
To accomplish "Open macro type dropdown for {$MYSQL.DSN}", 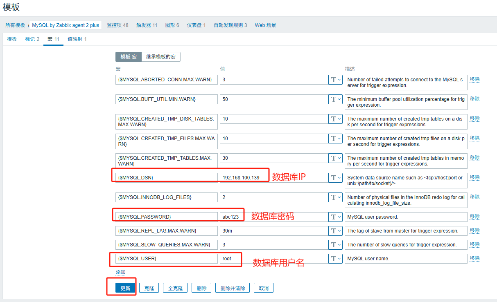I will (x=335, y=178).
